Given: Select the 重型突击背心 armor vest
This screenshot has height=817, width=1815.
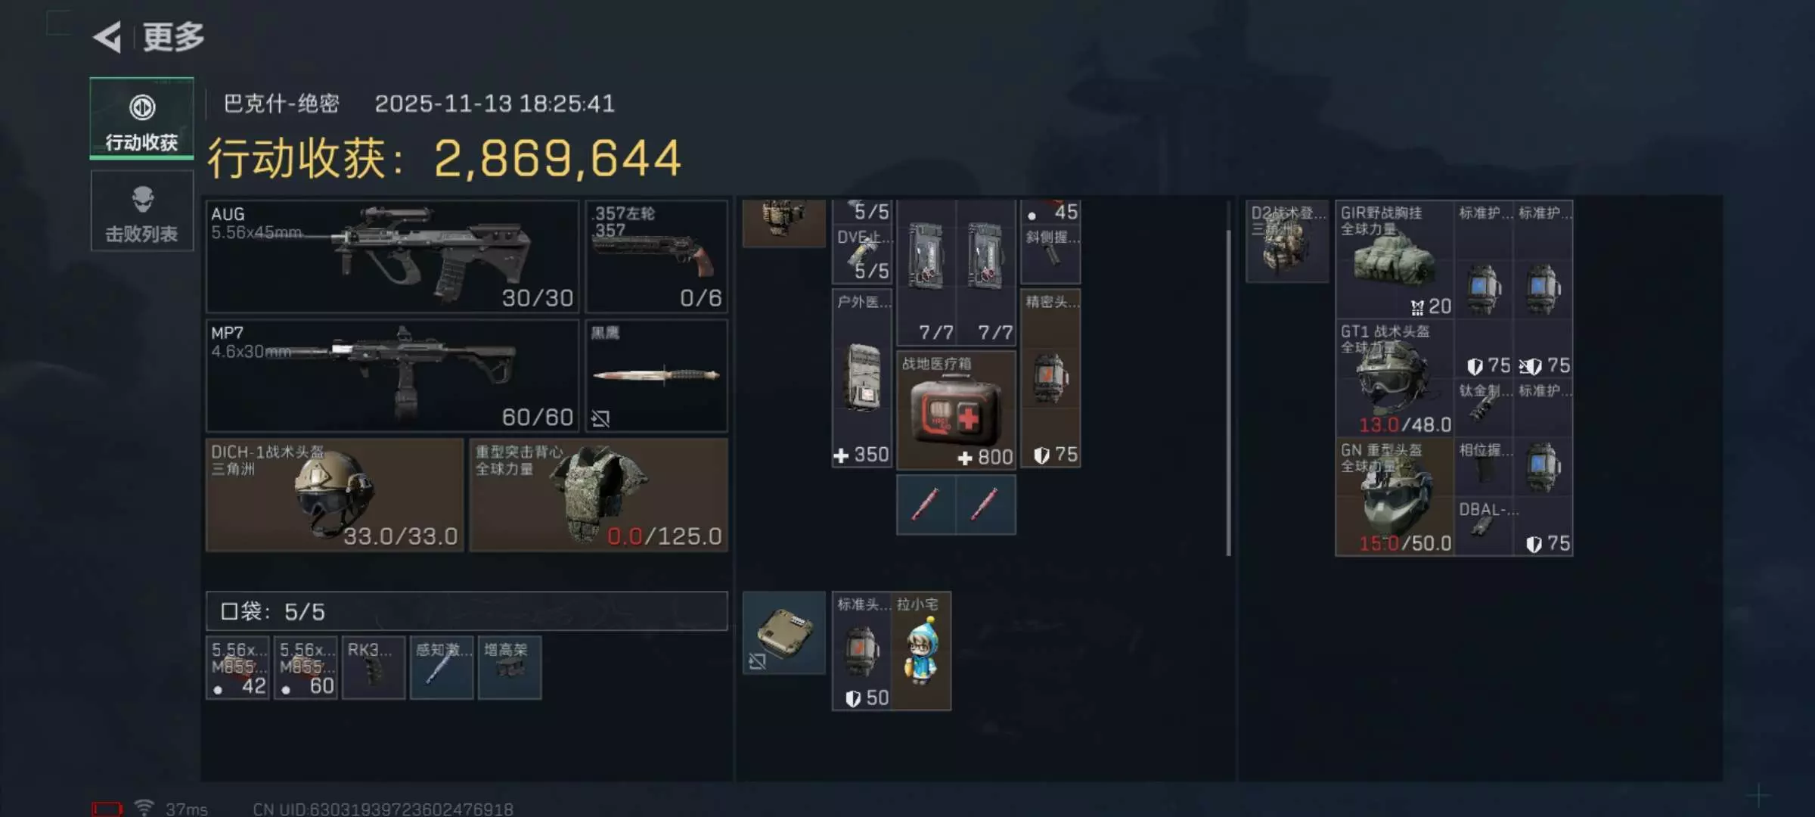Looking at the screenshot, I should pos(598,495).
